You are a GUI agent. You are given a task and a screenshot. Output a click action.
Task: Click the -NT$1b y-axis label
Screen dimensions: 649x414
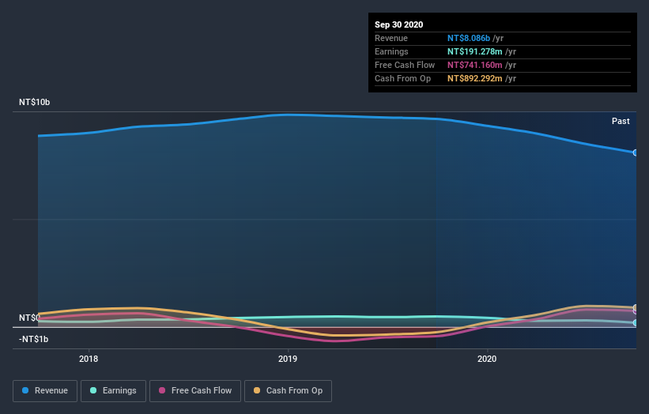pos(33,339)
